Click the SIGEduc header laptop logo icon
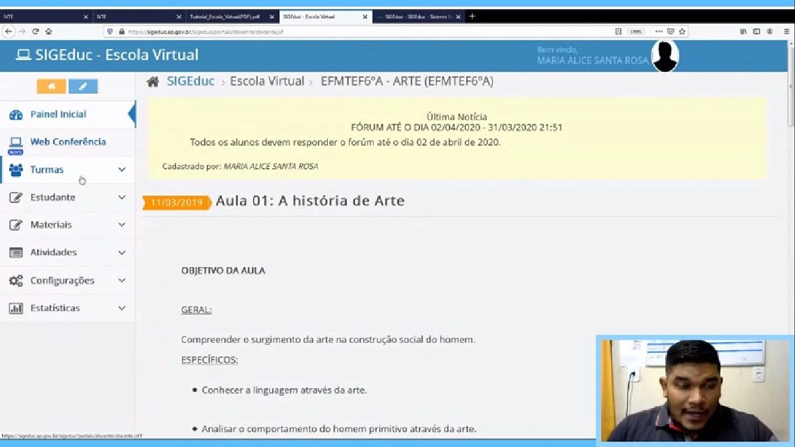The height and width of the screenshot is (447, 795). pos(23,55)
